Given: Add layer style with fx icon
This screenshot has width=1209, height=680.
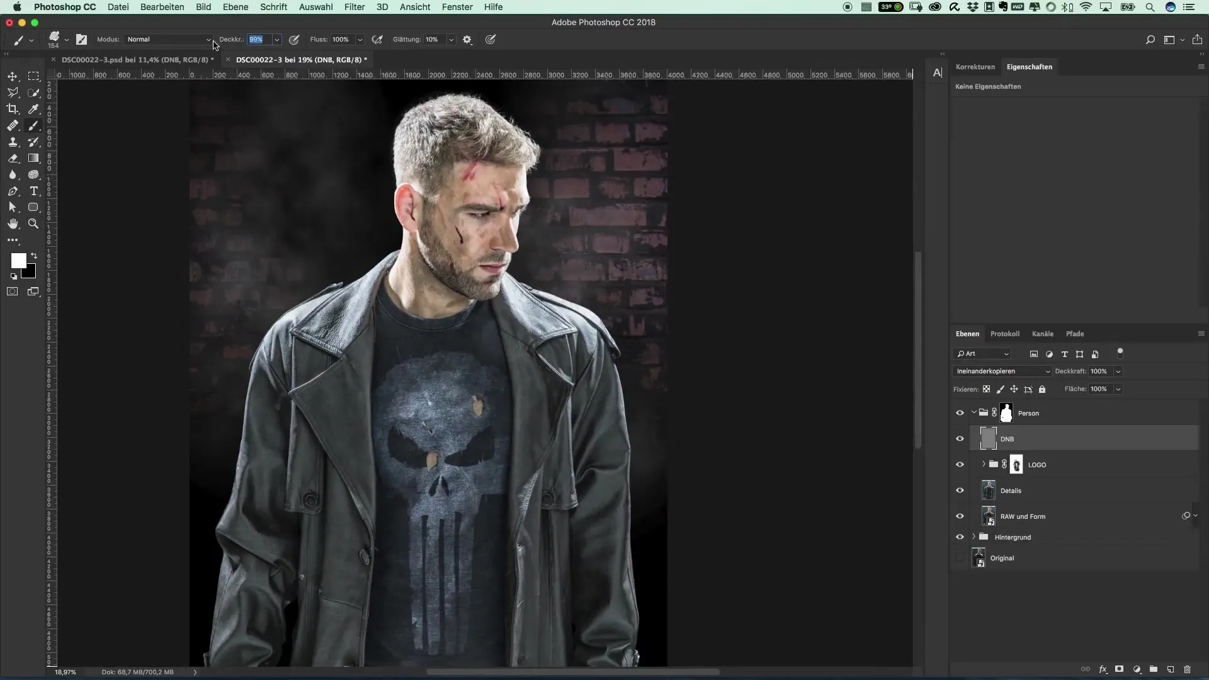Looking at the screenshot, I should (1103, 669).
